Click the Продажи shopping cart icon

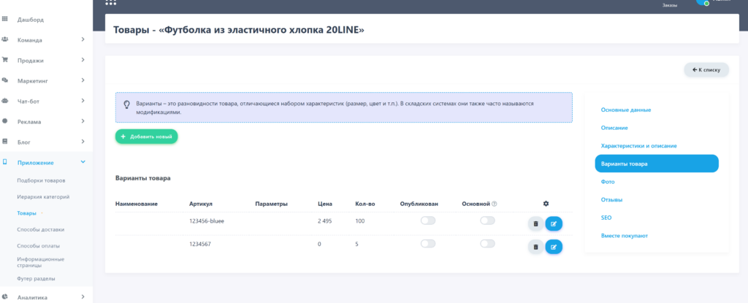(5, 60)
